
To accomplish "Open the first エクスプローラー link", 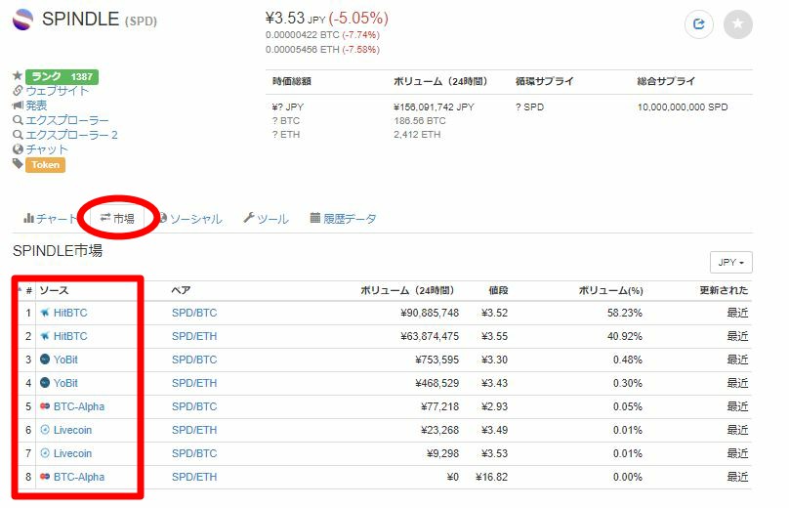I will 67,120.
